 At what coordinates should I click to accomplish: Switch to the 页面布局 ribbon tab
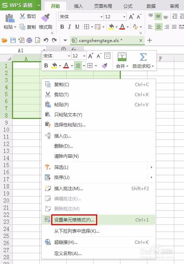pyautogui.click(x=103, y=6)
